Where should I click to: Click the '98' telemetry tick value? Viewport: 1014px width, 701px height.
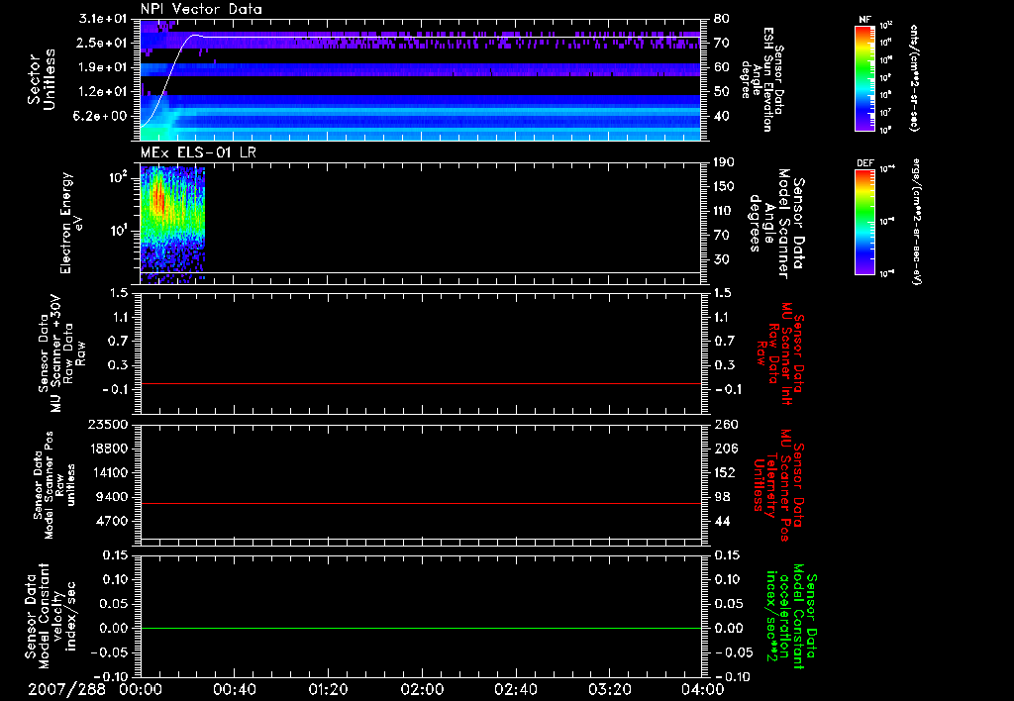[x=722, y=497]
